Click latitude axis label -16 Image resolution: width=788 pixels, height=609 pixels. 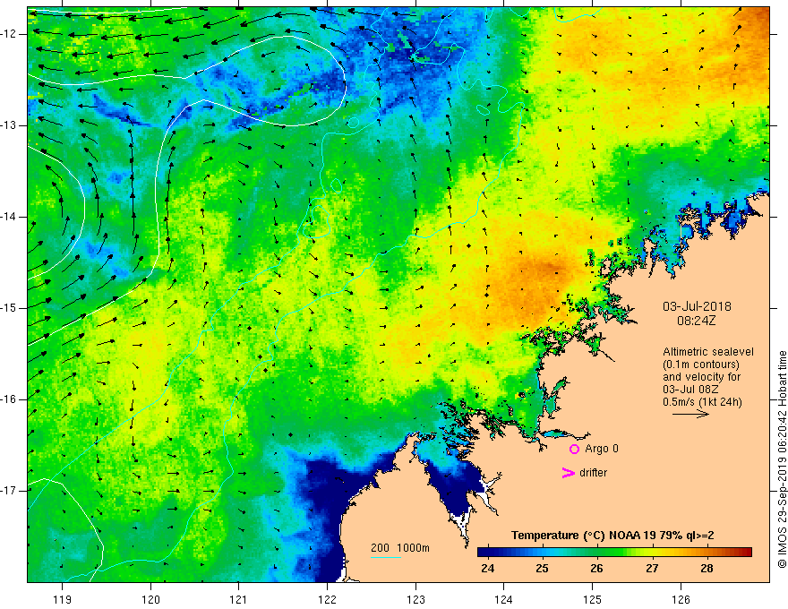[x=9, y=399]
